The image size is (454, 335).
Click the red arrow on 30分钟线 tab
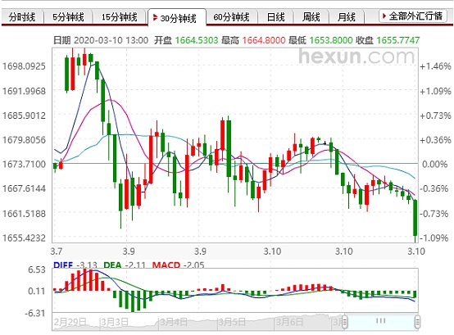(155, 18)
